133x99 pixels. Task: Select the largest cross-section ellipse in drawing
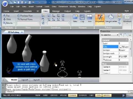62,74
